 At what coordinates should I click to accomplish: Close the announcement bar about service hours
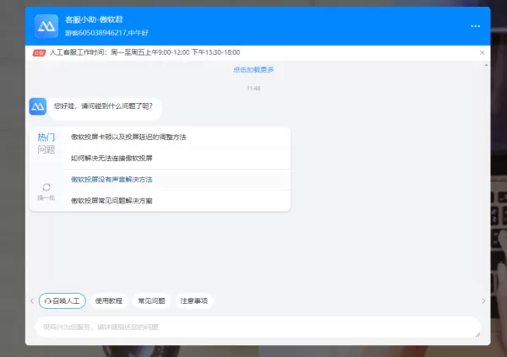482,52
